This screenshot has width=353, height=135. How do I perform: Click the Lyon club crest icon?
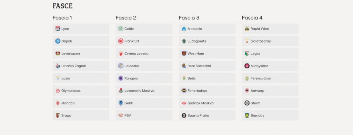click(58, 29)
